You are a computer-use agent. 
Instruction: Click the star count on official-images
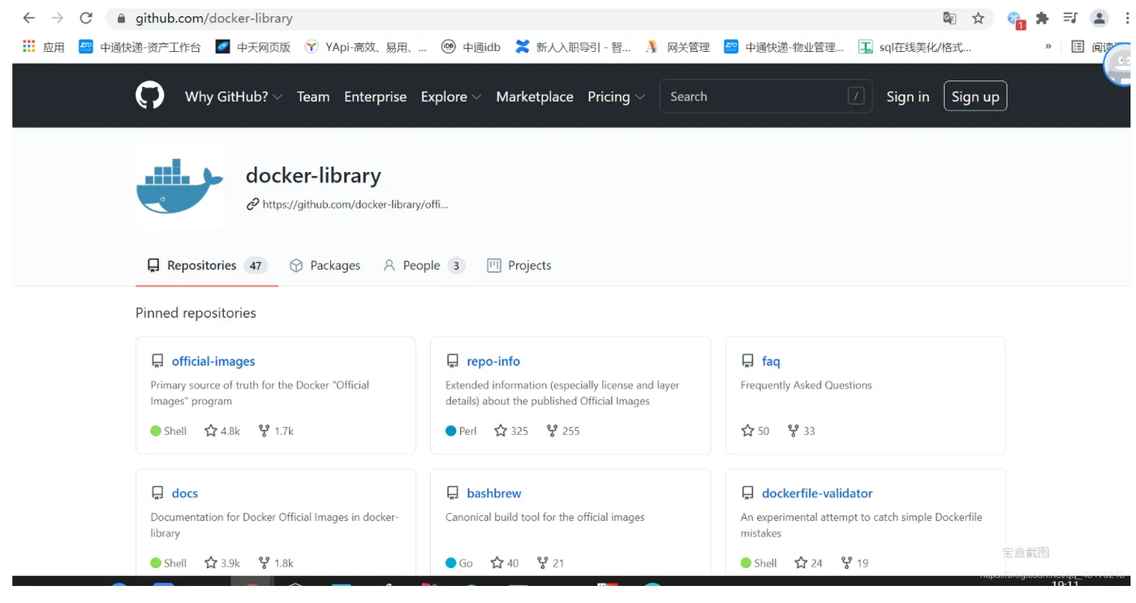click(222, 431)
